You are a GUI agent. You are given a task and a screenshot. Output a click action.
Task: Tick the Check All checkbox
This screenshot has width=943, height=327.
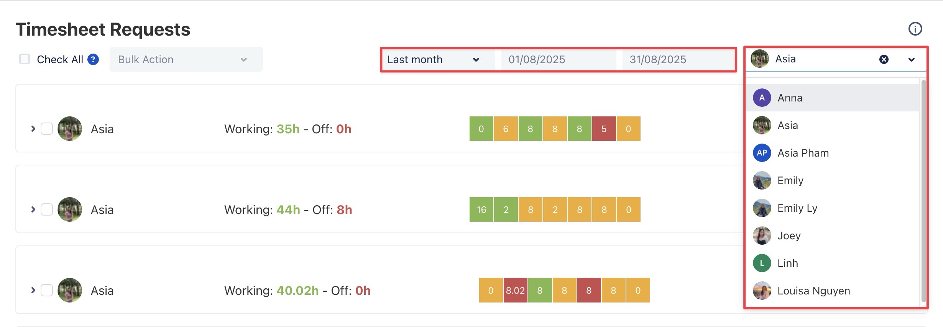click(25, 59)
